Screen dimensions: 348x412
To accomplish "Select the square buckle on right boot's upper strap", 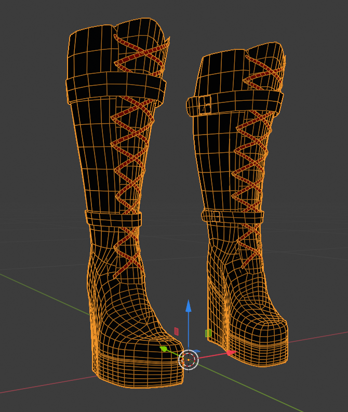I will point(205,105).
